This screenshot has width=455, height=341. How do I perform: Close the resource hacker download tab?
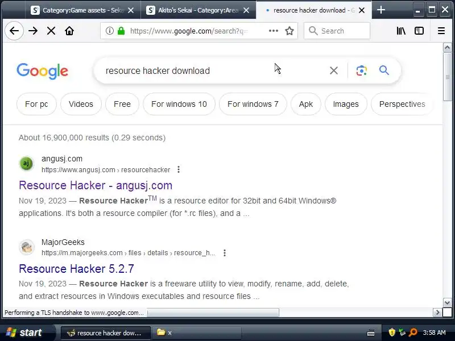362,10
